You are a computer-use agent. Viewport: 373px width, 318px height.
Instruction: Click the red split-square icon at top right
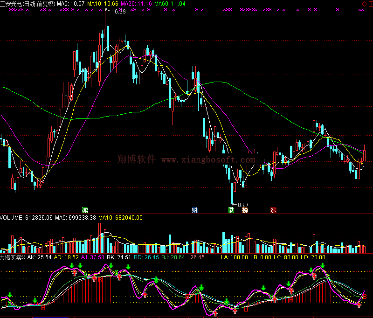click(x=371, y=4)
